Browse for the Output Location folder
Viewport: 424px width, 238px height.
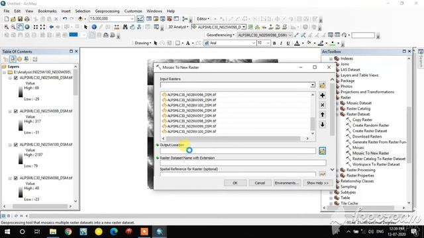[322, 151]
